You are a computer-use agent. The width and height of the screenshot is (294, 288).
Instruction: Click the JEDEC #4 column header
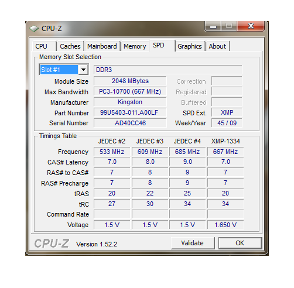click(x=187, y=141)
